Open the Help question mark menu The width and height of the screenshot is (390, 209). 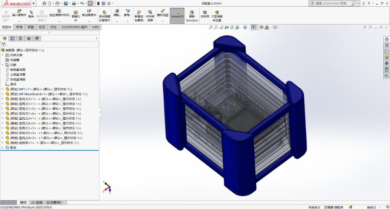(x=369, y=4)
